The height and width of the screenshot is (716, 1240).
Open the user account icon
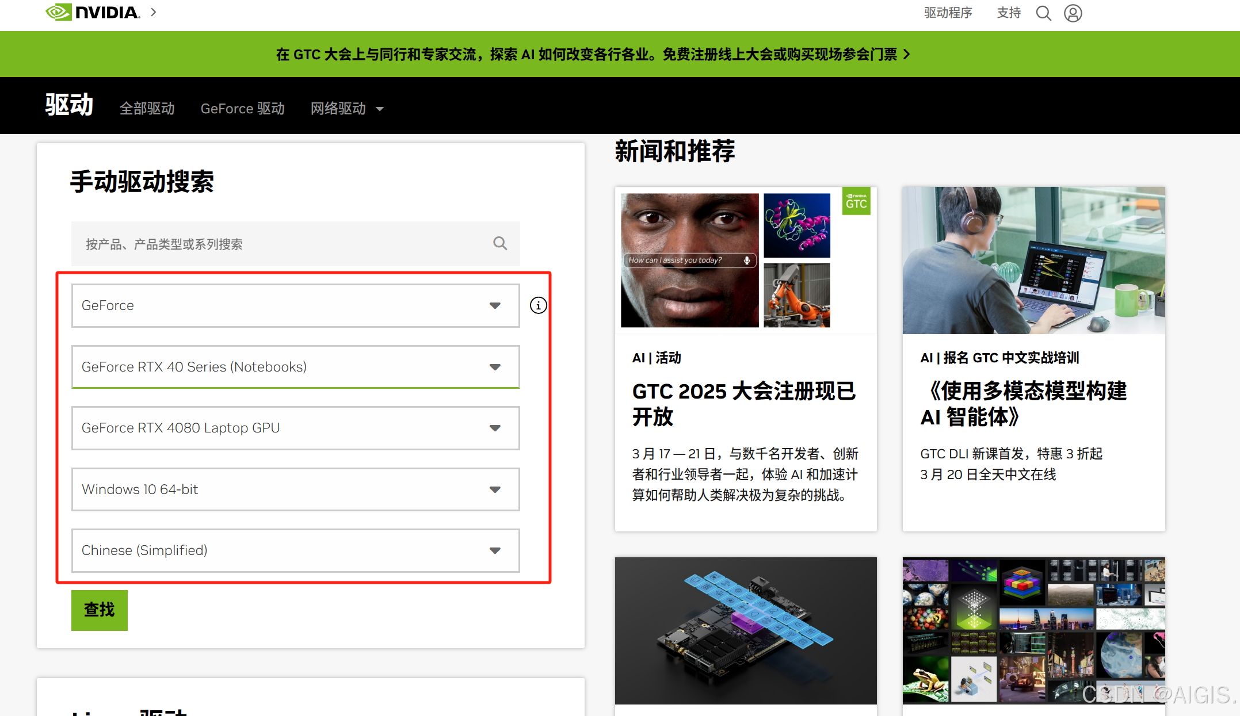click(1073, 13)
